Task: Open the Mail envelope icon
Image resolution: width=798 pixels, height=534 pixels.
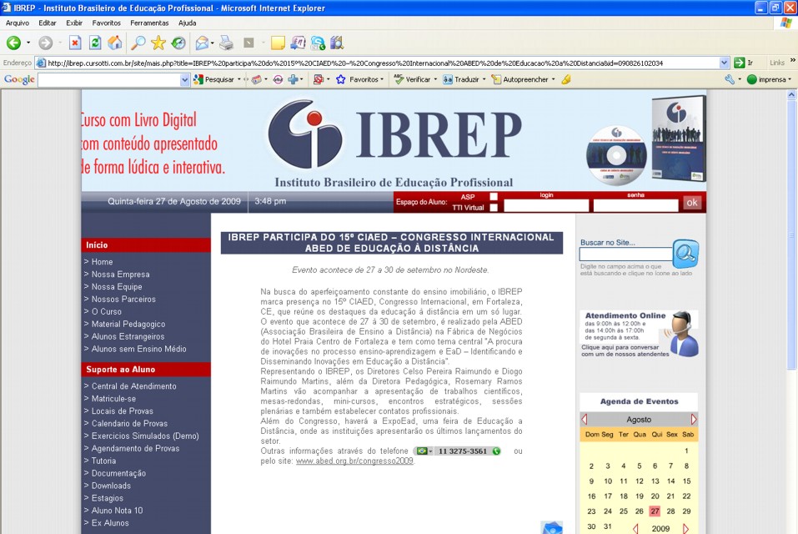Action: click(x=202, y=43)
